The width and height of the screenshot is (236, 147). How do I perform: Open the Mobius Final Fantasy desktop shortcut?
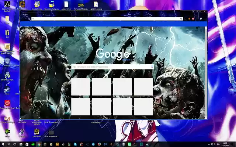[x=37, y=122]
